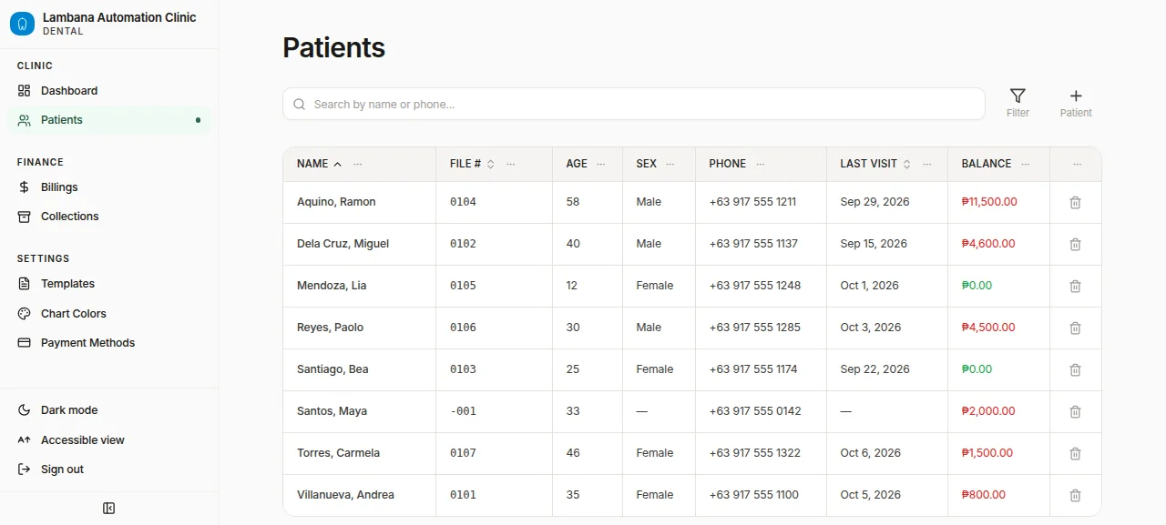Viewport: 1166px width, 525px height.
Task: Click the search by name or phone field
Action: pyautogui.click(x=634, y=104)
